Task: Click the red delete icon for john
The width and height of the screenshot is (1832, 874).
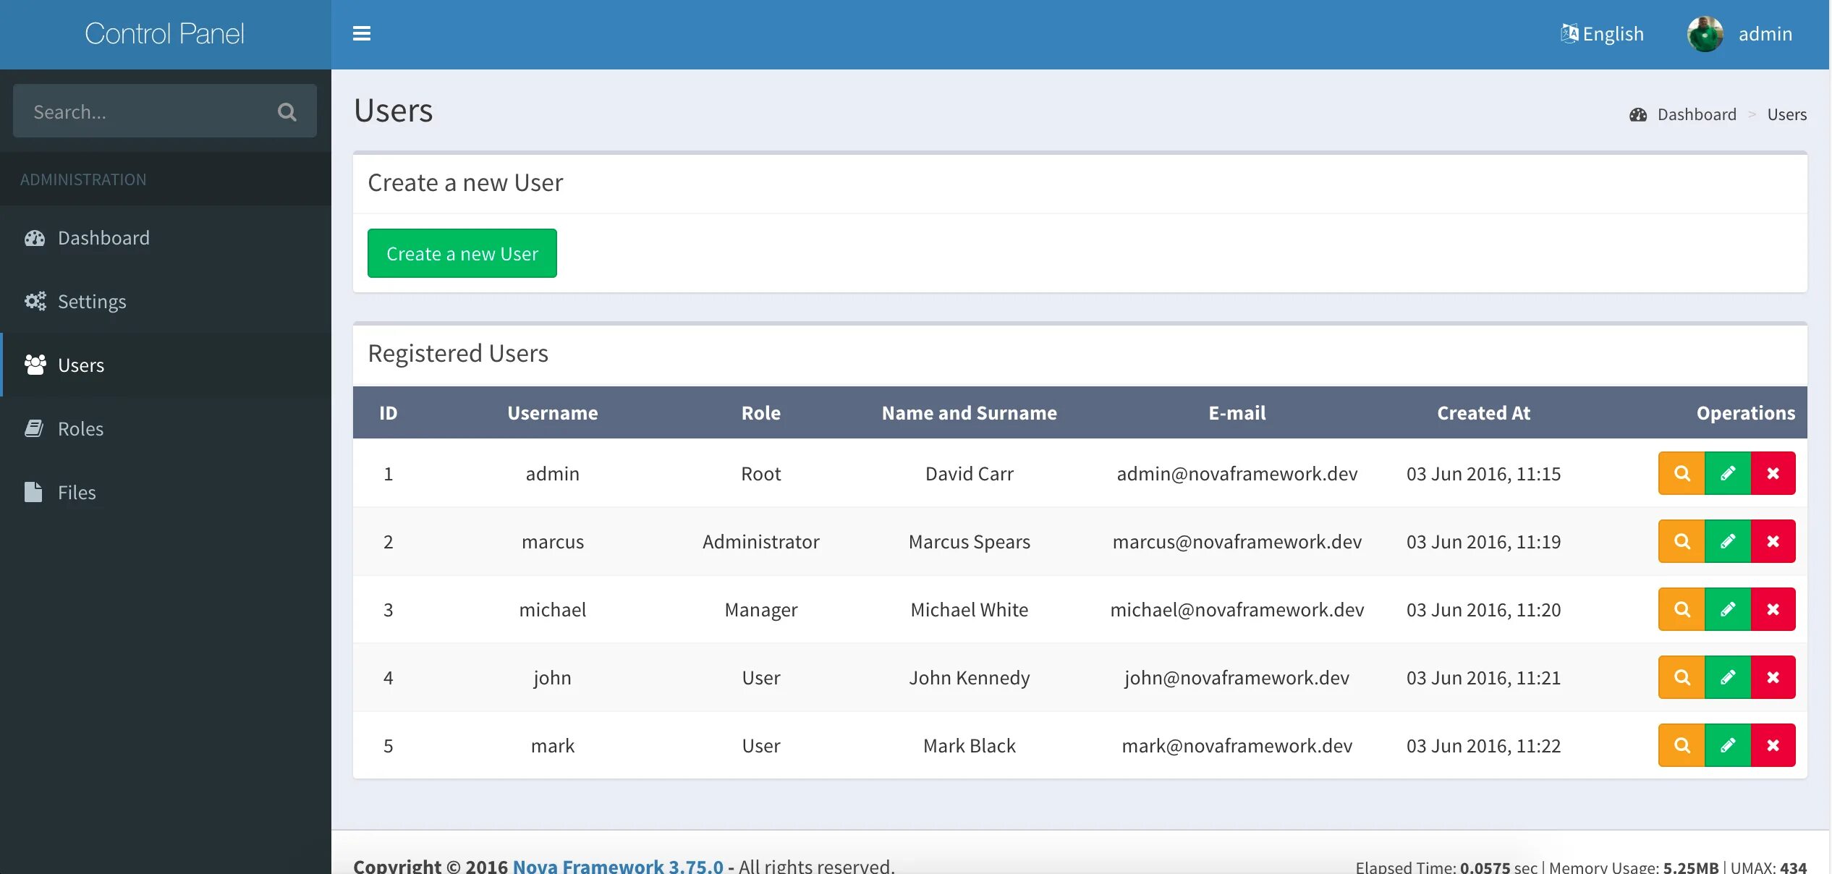Action: tap(1773, 676)
